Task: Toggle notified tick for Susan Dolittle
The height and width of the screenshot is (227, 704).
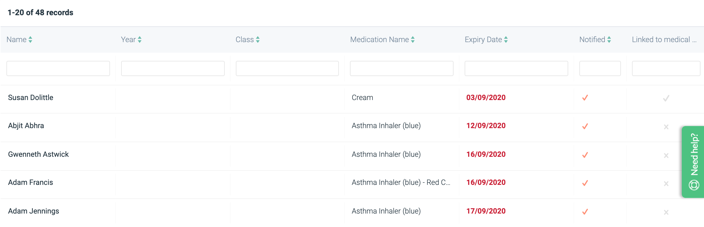Action: [x=585, y=98]
